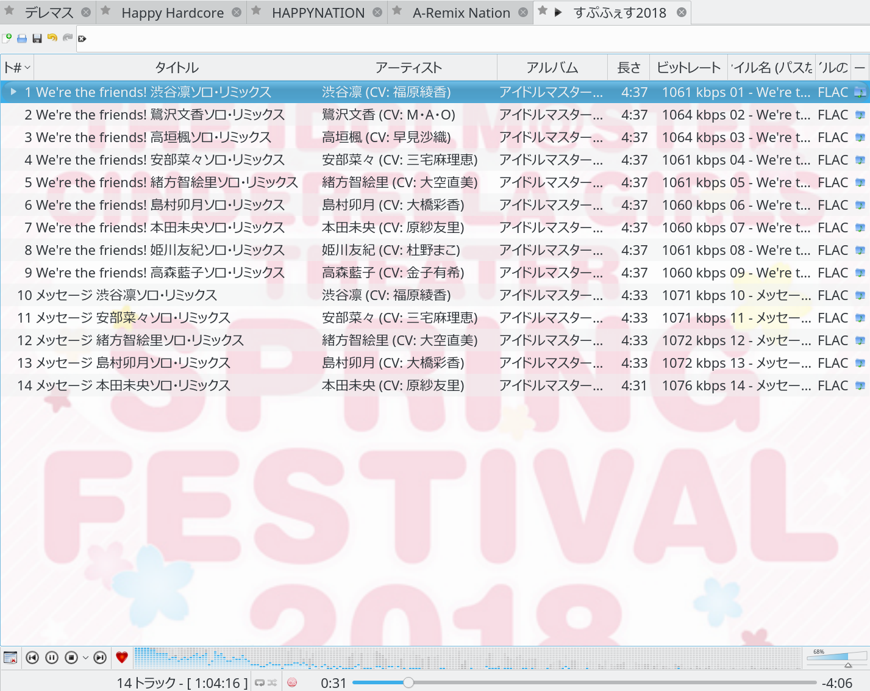Click the track number column sort arrow

[x=27, y=68]
